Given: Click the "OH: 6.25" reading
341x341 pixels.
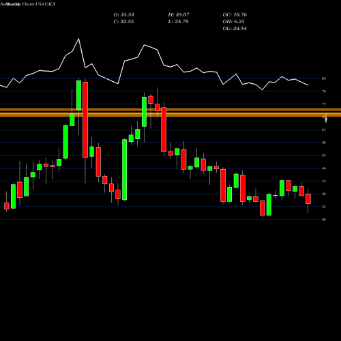Looking at the screenshot, I should 233,22.
